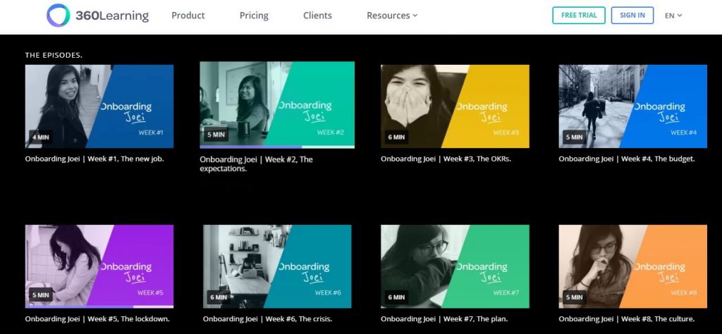Go to the Pricing page
Image resolution: width=722 pixels, height=334 pixels.
tap(254, 16)
